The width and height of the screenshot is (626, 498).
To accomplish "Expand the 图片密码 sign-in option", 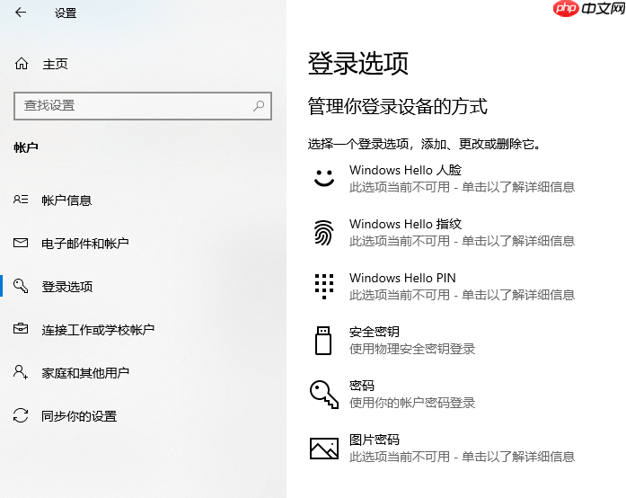I will 443,448.
